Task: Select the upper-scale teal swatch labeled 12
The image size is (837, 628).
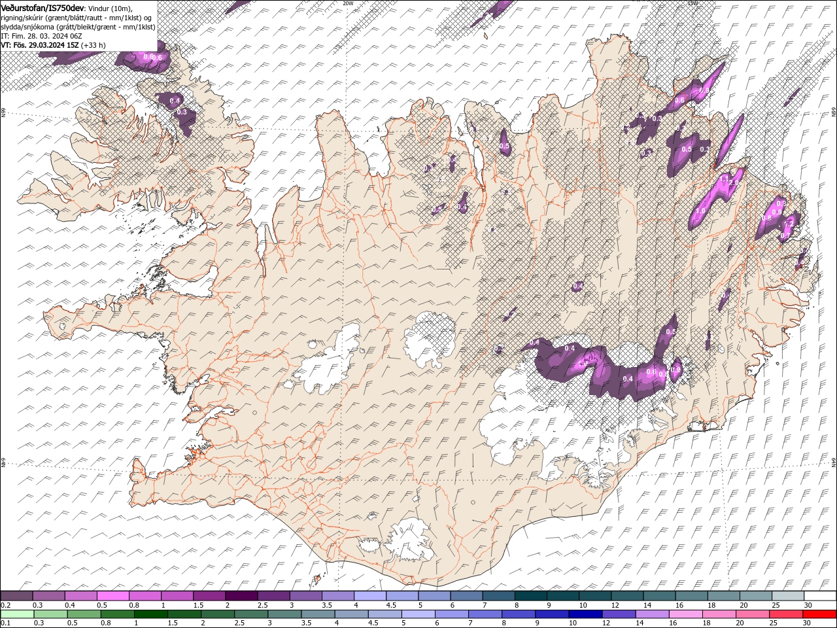Action: pyautogui.click(x=627, y=596)
